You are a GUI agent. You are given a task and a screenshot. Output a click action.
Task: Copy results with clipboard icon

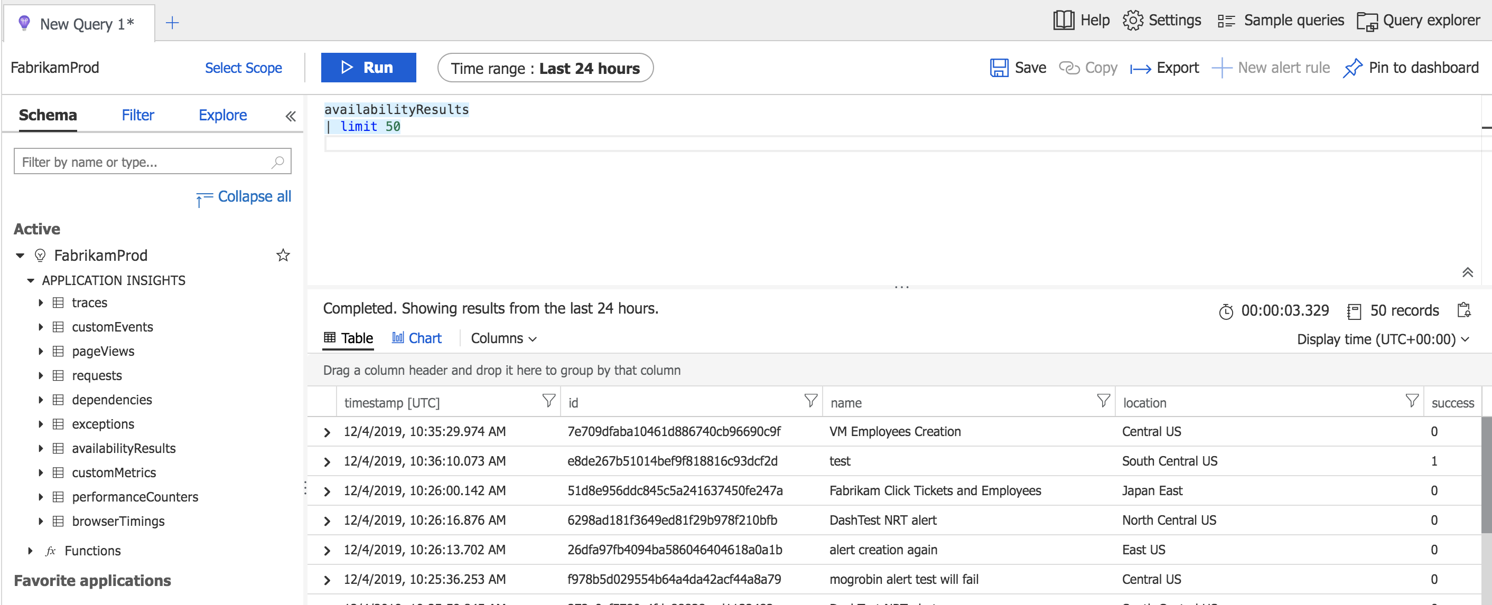point(1463,310)
